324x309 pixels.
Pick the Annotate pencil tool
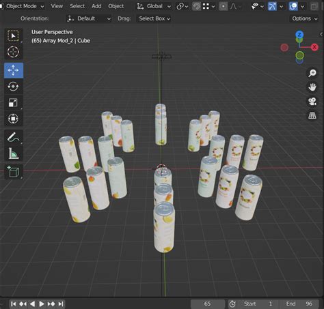click(x=14, y=137)
